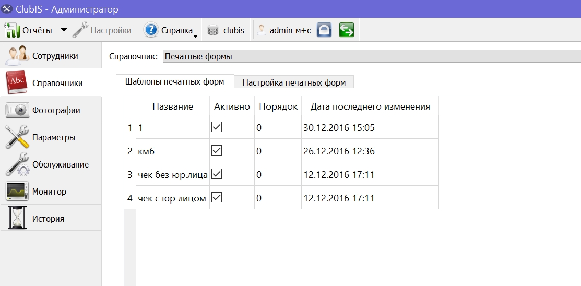Click the ClubIS title bar app icon
581x286 pixels.
point(7,9)
